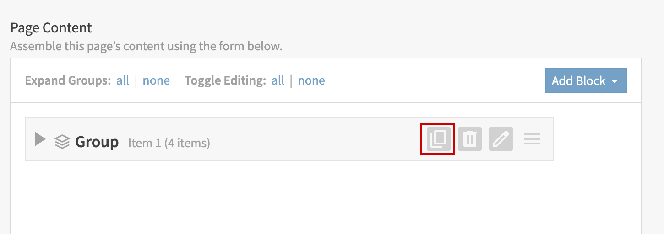The height and width of the screenshot is (234, 664).
Task: Expand the Group block disclosure triangle
Action: tap(40, 139)
